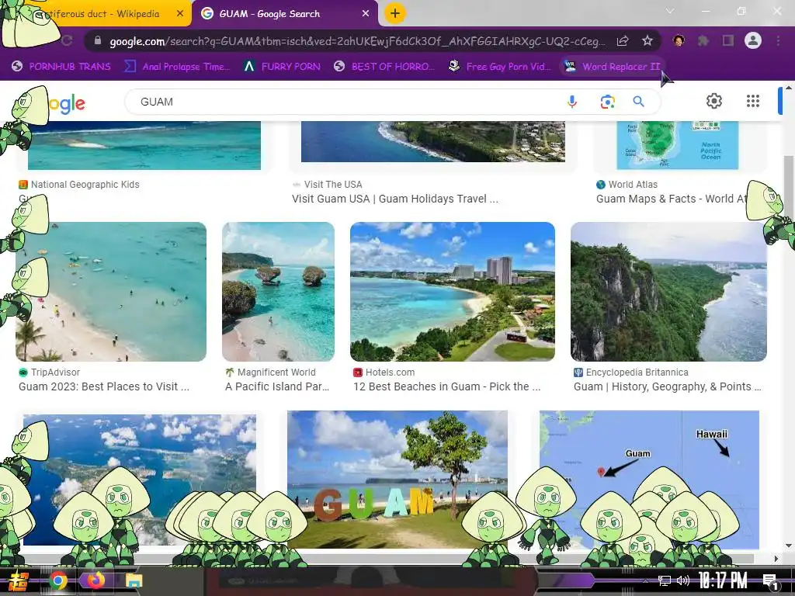
Task: Open the colorful GUAM letters sign image
Action: pyautogui.click(x=397, y=479)
